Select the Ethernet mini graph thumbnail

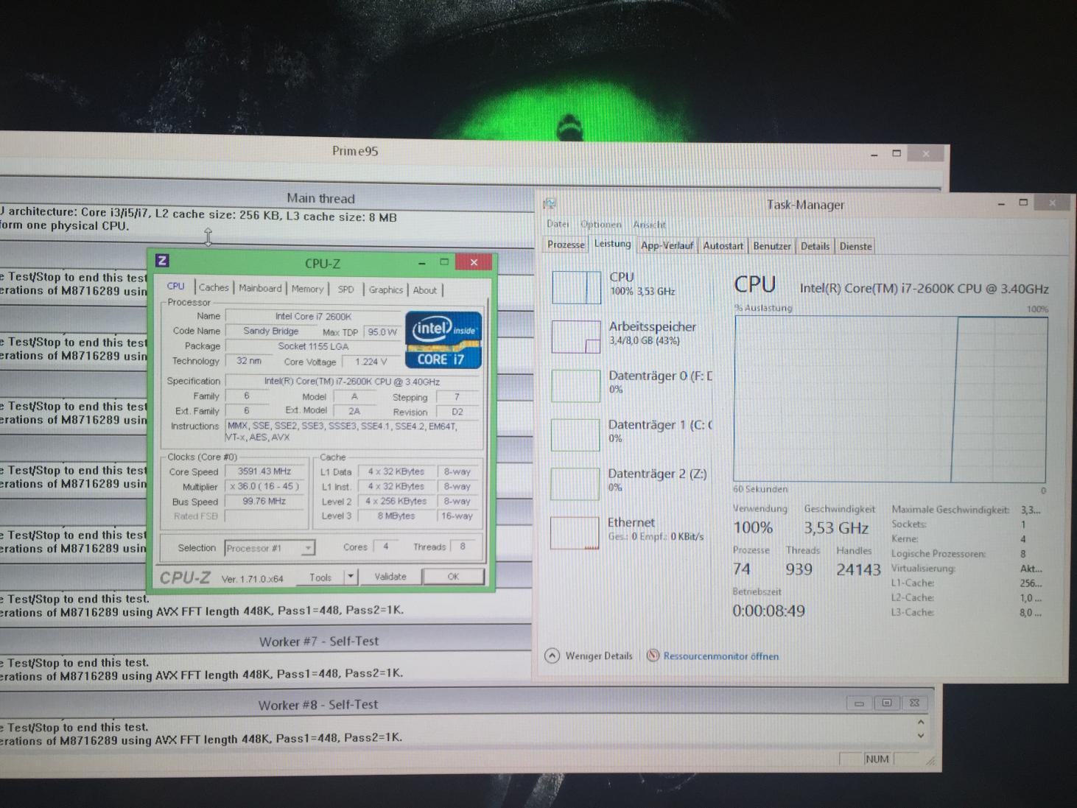(x=575, y=533)
